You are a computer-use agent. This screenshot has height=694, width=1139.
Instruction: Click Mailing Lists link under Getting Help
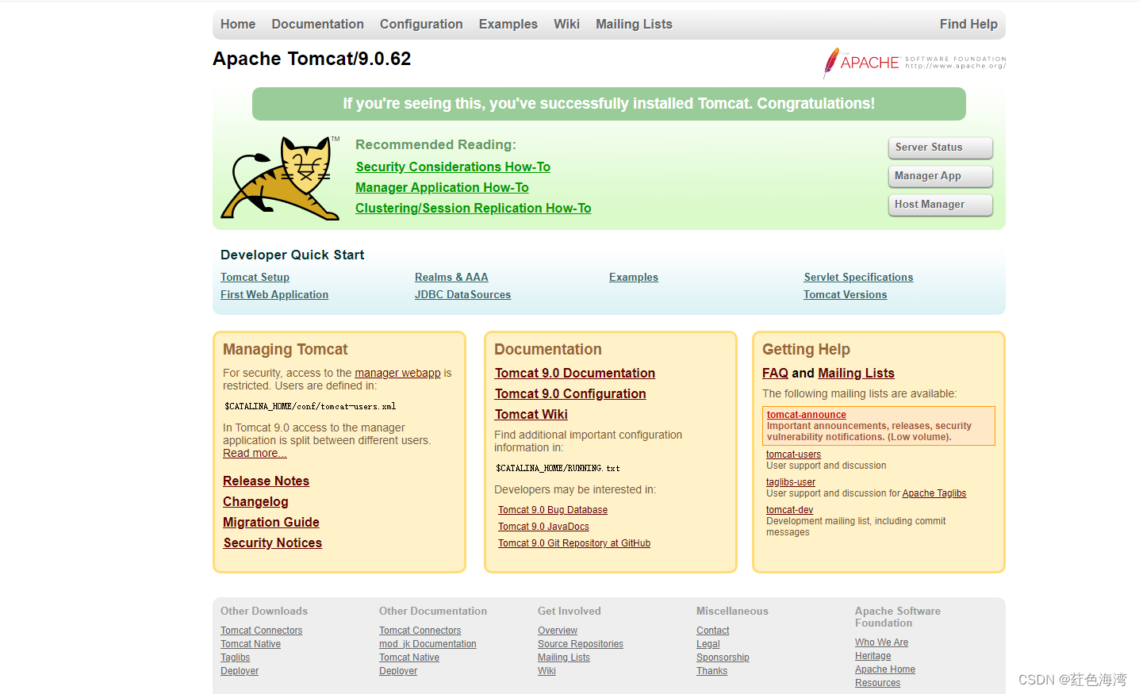[x=856, y=373]
